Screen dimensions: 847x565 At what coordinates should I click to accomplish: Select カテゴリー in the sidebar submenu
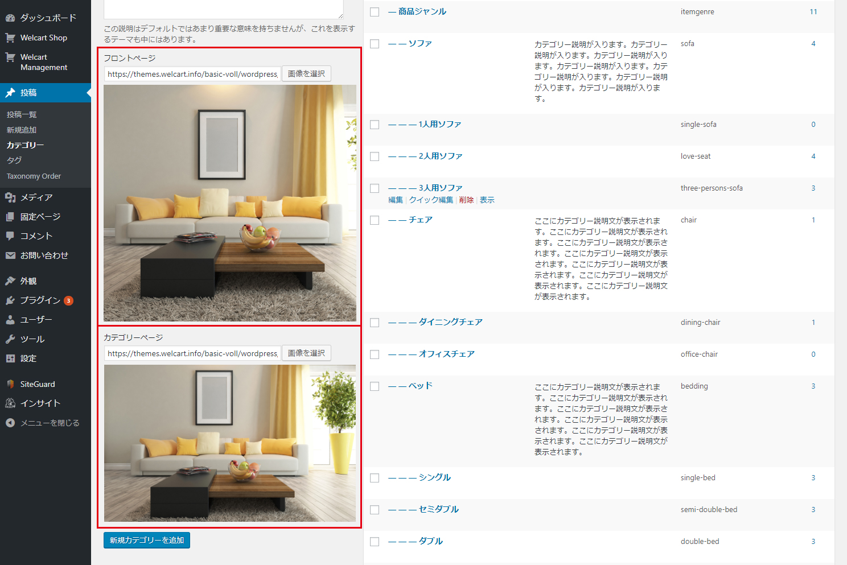point(25,145)
